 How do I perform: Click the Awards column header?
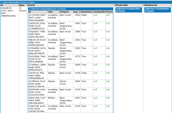(31, 5)
